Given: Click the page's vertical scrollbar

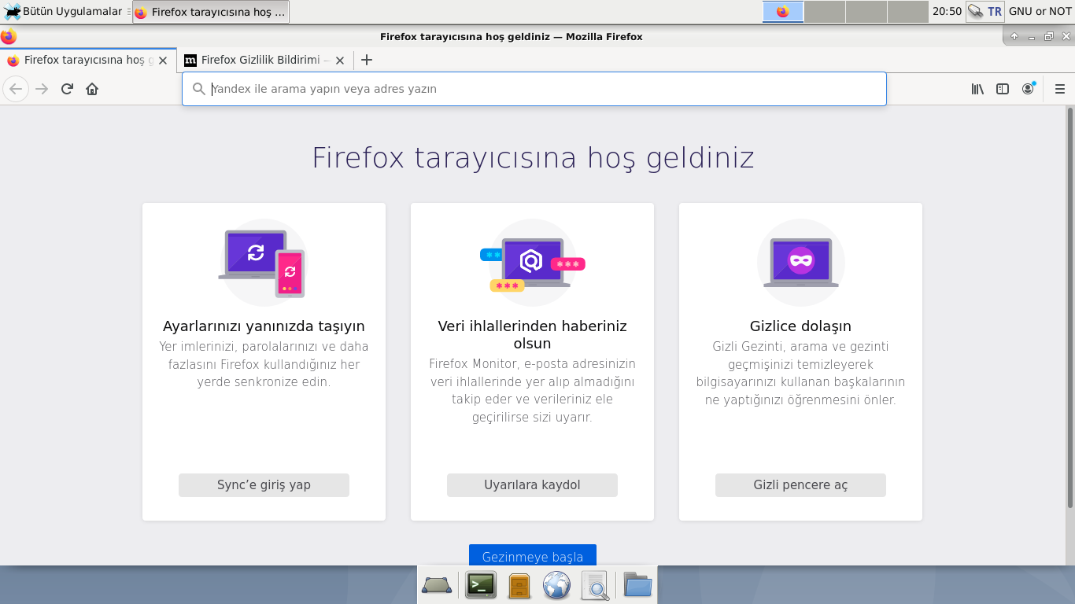Looking at the screenshot, I should click(1070, 307).
